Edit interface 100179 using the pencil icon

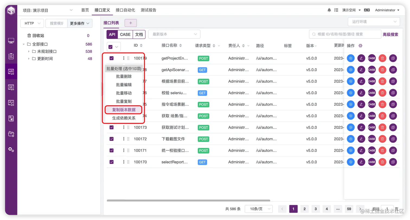pos(361,58)
